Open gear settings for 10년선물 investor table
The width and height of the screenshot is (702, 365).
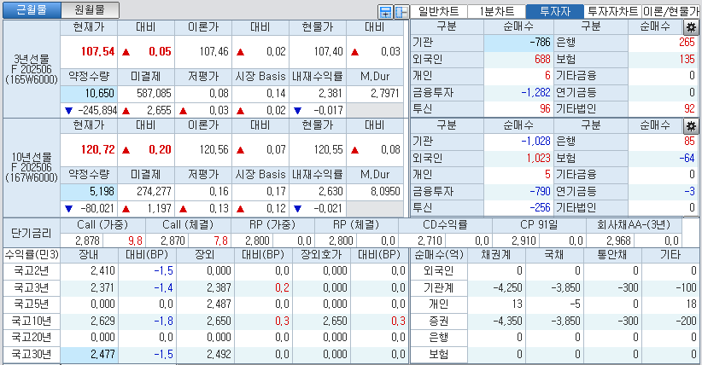(691, 126)
